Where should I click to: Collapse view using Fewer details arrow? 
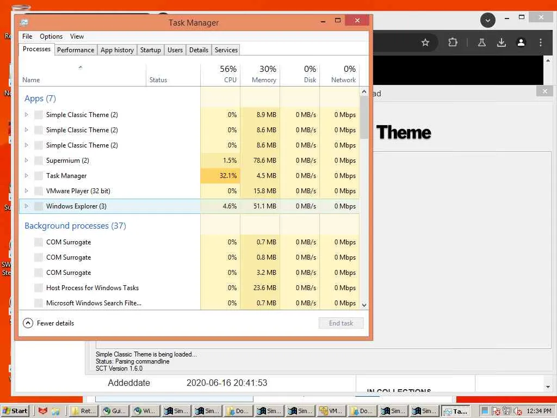click(28, 323)
